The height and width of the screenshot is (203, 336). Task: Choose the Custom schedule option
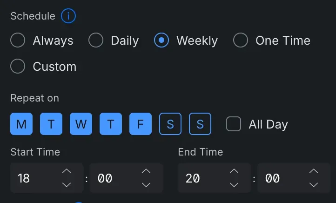[18, 67]
